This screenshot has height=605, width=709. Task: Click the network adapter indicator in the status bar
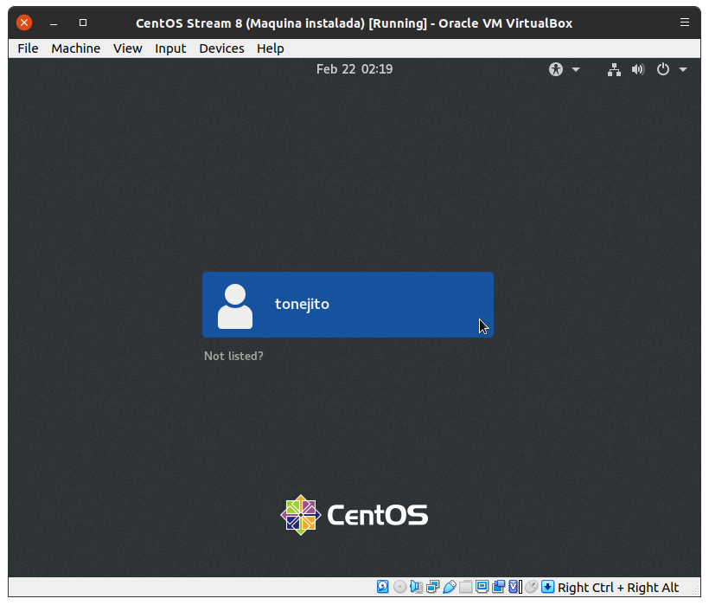pos(432,587)
